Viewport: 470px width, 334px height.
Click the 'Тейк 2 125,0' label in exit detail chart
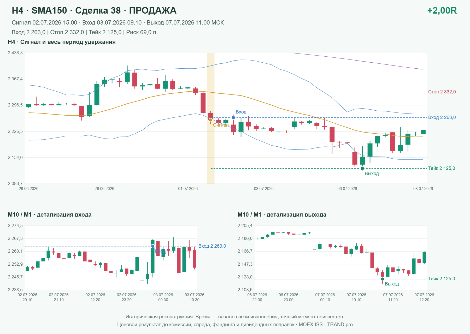(442, 279)
